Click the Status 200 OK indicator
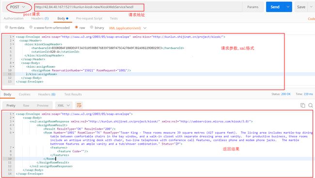 281,94
